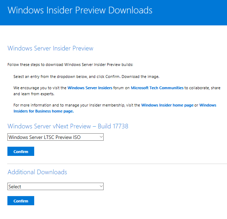Click the Windows Insider Preview Downloads title
The height and width of the screenshot is (219, 227).
coord(80,10)
